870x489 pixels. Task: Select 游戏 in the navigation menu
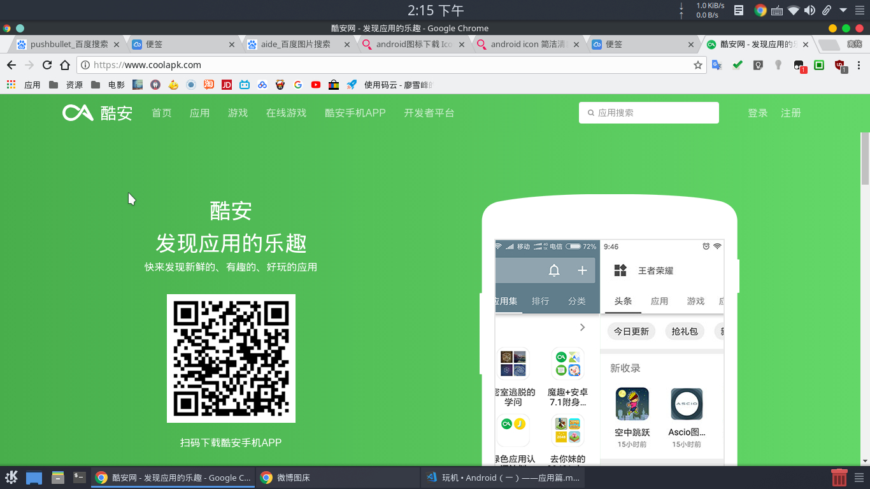238,113
